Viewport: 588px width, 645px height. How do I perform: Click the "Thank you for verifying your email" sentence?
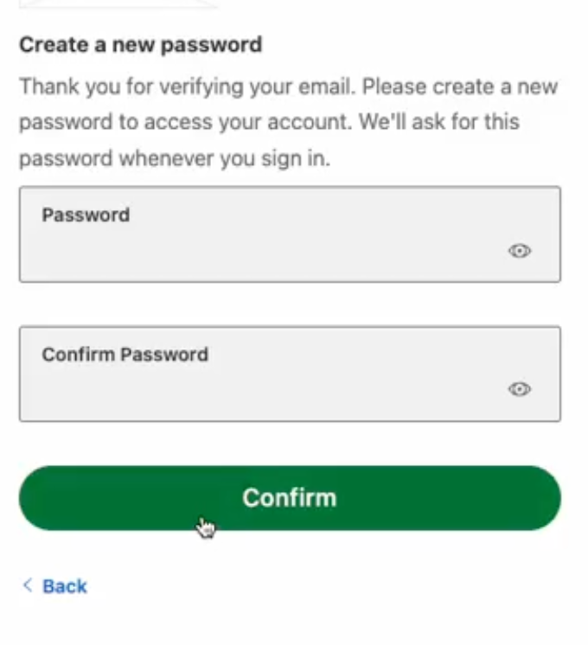point(188,87)
